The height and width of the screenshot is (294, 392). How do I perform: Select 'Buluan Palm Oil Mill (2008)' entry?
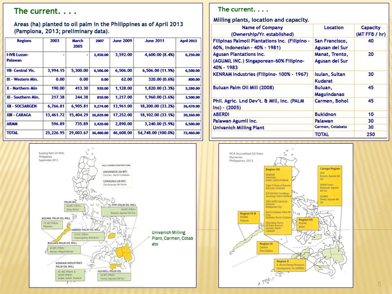[x=243, y=88]
